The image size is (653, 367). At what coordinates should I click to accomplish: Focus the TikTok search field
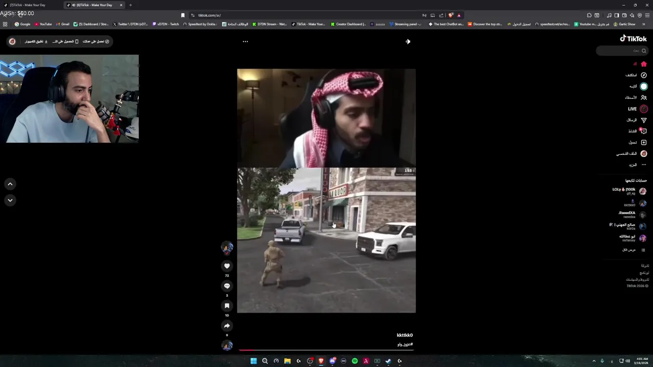coord(622,50)
